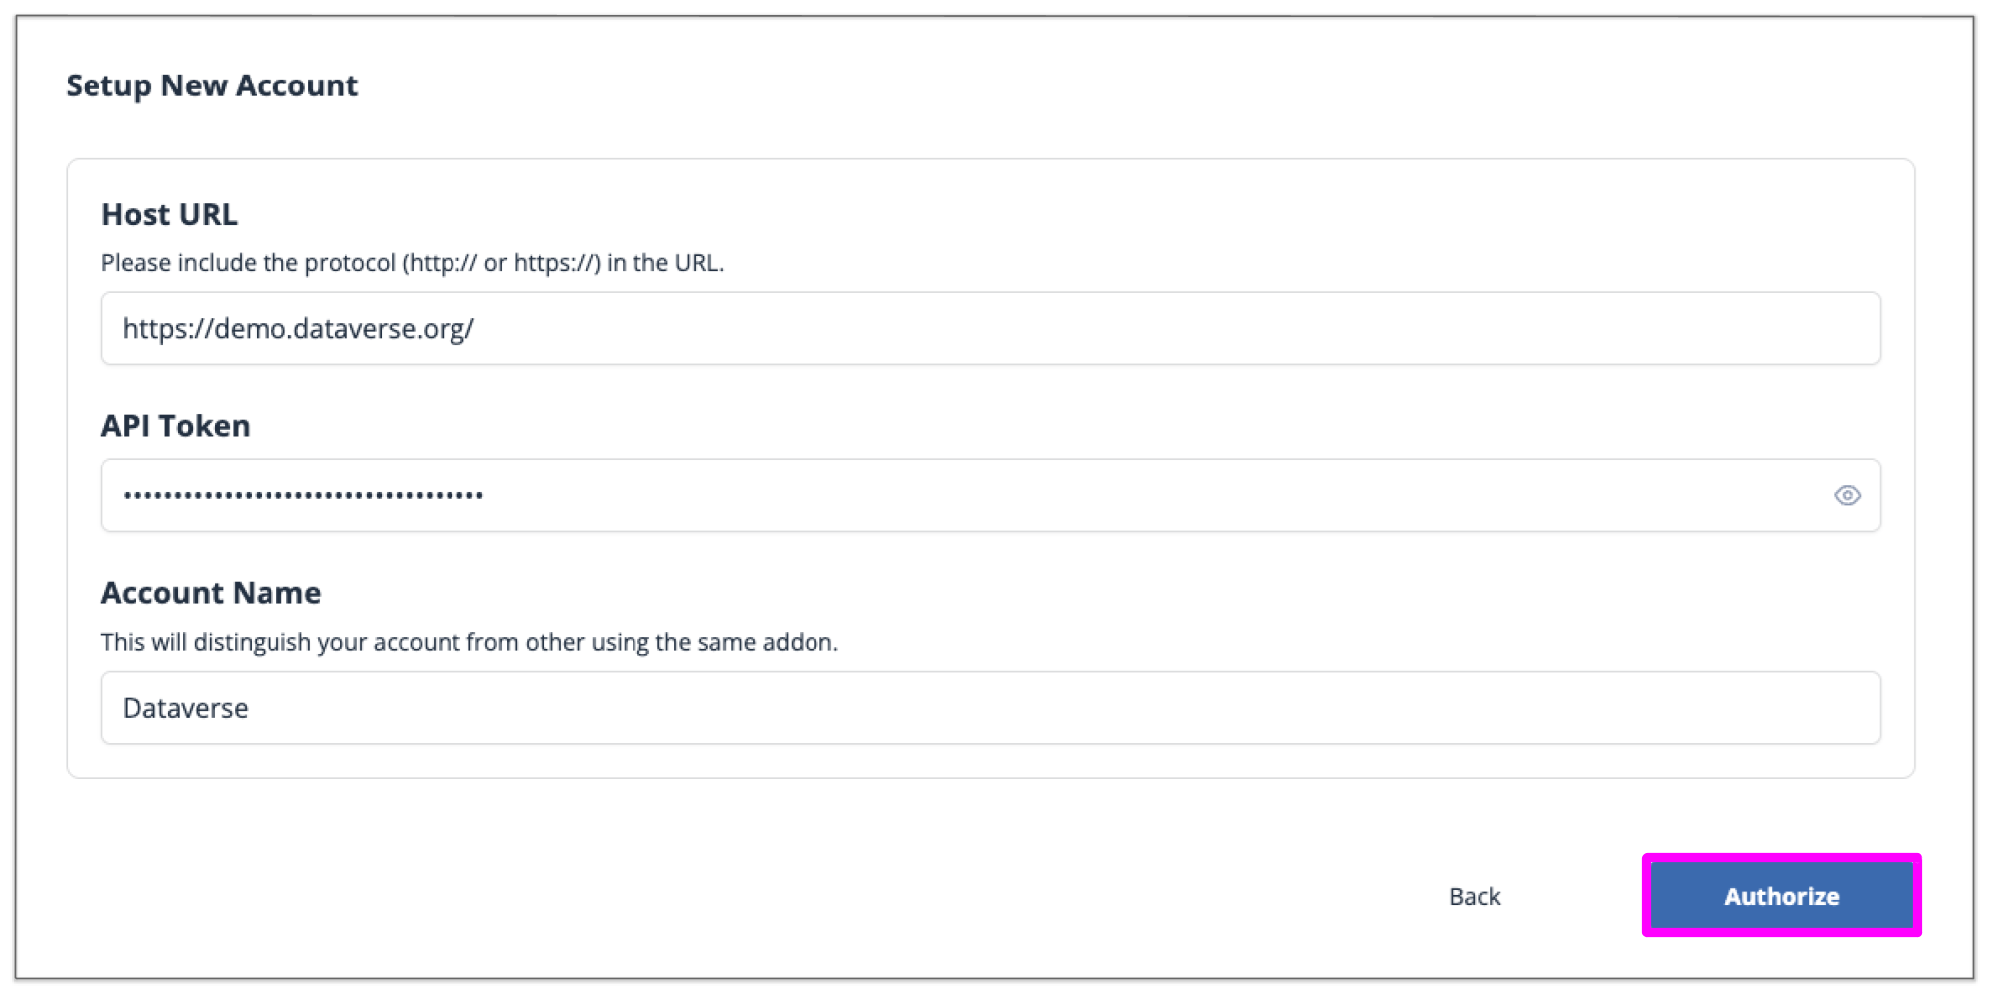Click the '(http:// or https://)' hint portion

point(500,263)
